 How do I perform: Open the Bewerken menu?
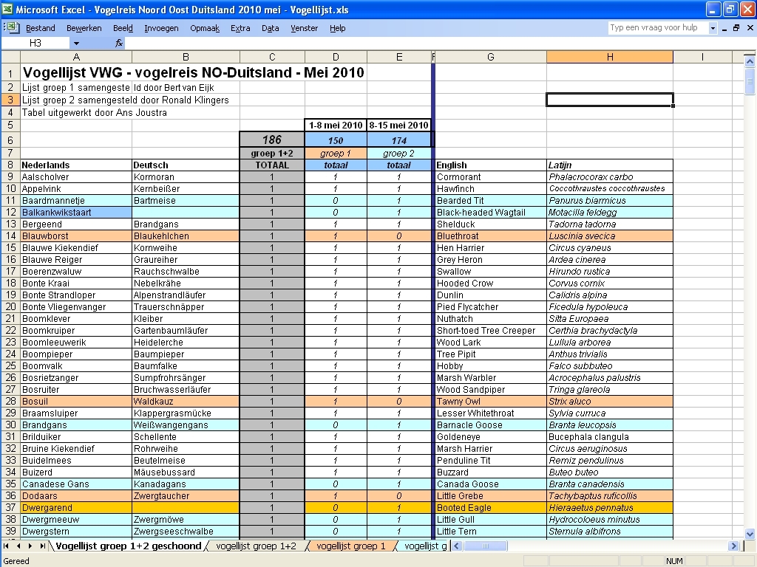(x=84, y=29)
